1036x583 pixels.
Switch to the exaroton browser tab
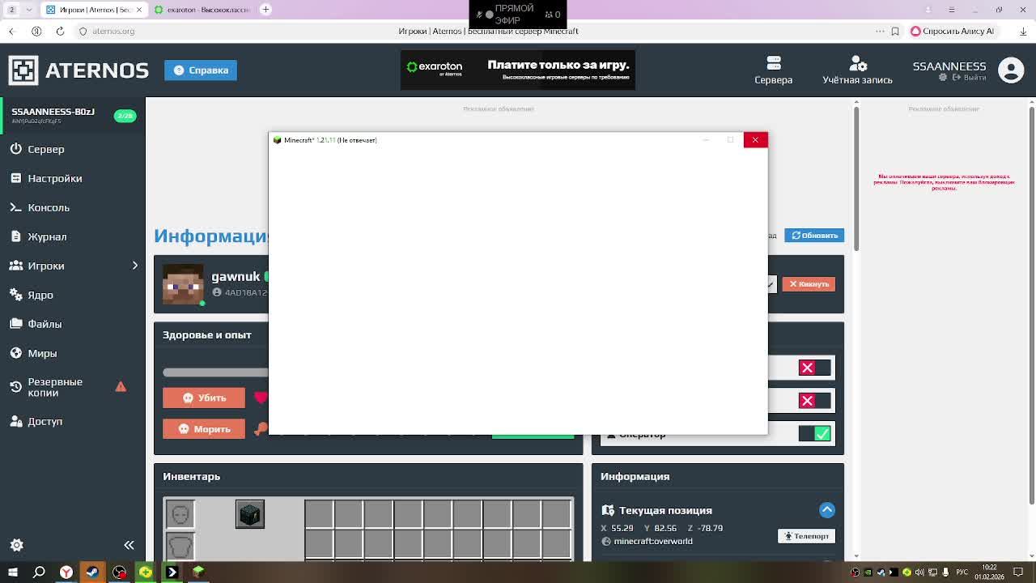[202, 10]
